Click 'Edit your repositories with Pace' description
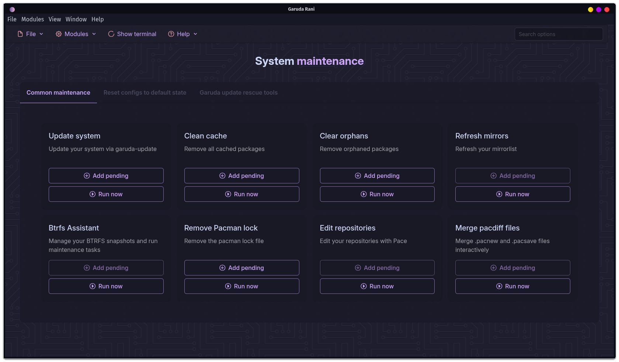Image resolution: width=619 pixels, height=362 pixels. pyautogui.click(x=363, y=241)
